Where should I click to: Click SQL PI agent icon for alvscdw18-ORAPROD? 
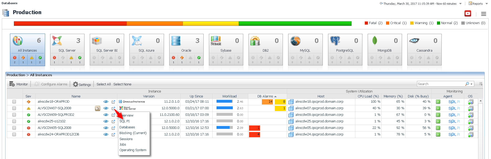tap(454, 102)
